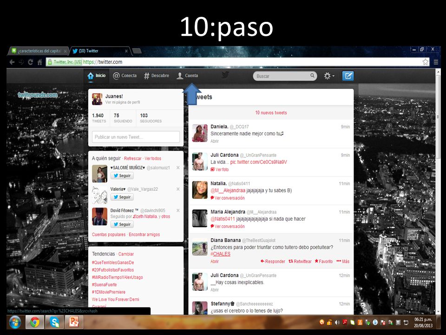This screenshot has height=335, width=446.
Task: View the 75 Siguiendo list
Action: [123, 118]
